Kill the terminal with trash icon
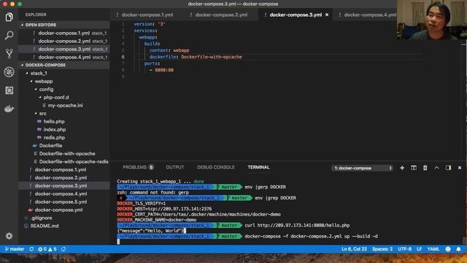This screenshot has height=263, width=467. pyautogui.click(x=425, y=168)
